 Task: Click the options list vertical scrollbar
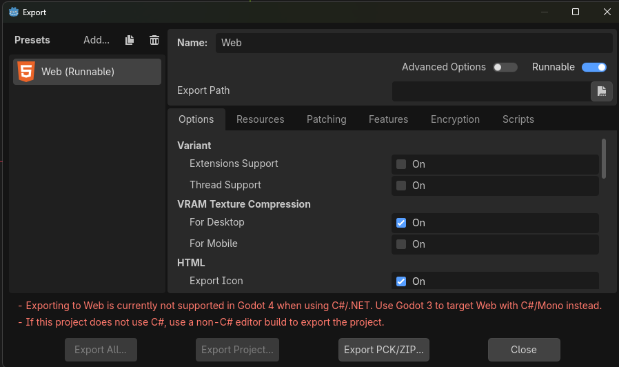click(x=604, y=159)
